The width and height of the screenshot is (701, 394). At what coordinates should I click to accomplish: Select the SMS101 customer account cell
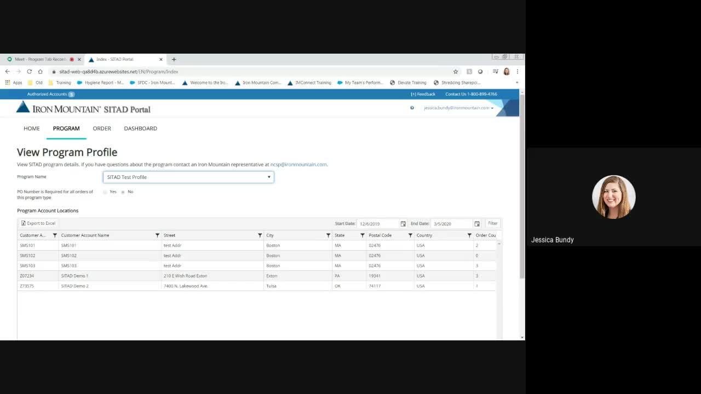tap(38, 246)
